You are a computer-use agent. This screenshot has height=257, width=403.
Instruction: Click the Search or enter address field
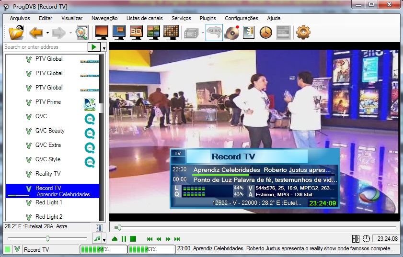point(45,47)
